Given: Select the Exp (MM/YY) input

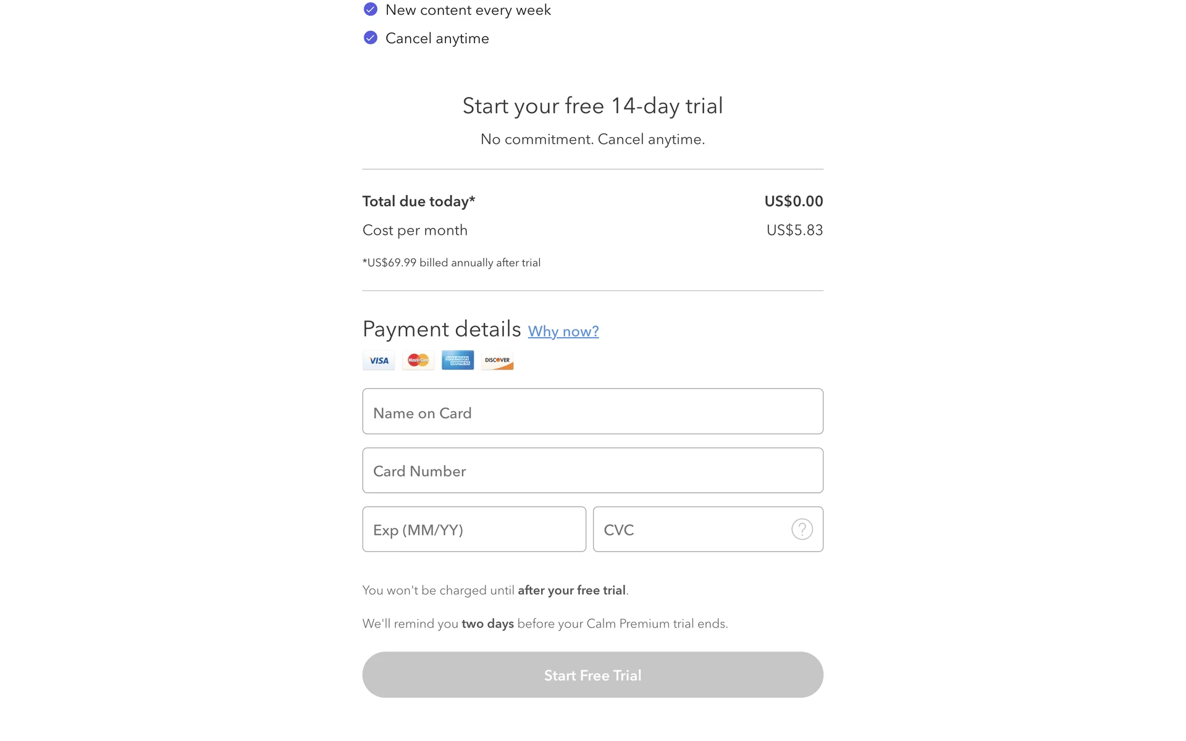Looking at the screenshot, I should (x=474, y=529).
